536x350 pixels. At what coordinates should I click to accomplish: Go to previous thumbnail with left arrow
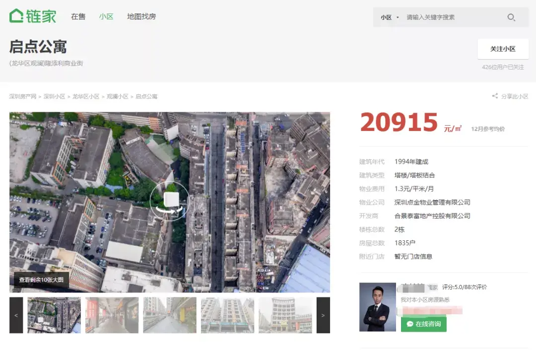(16, 315)
